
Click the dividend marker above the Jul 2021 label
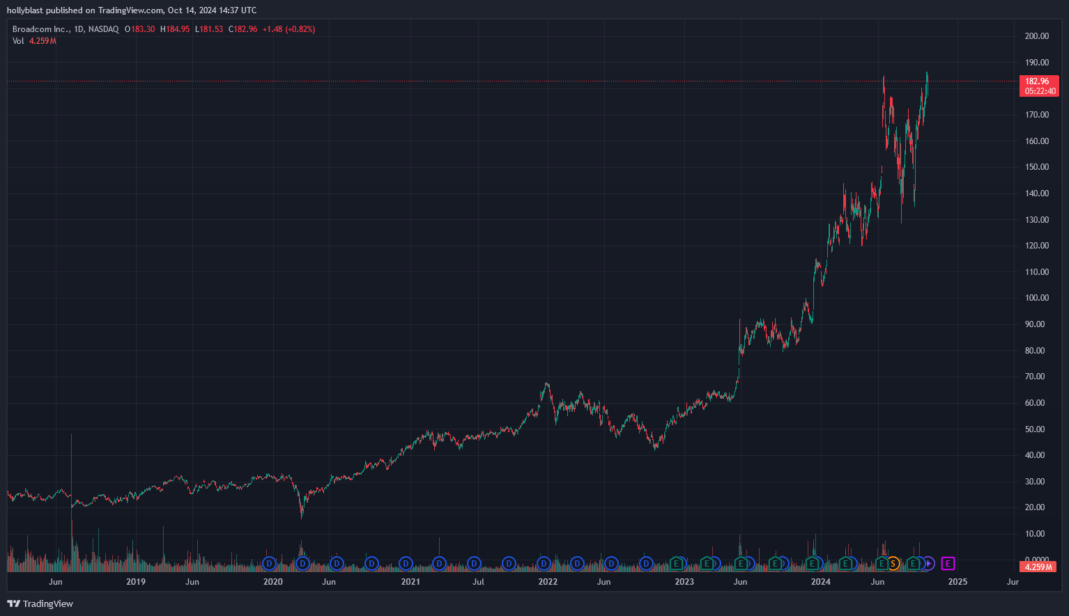(474, 563)
